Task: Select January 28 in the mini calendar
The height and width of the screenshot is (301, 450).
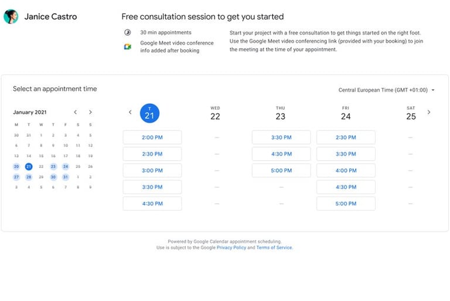Action: (28, 177)
